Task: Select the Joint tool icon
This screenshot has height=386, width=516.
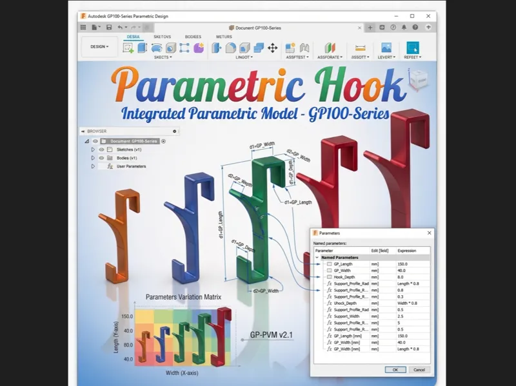Action: [x=304, y=48]
